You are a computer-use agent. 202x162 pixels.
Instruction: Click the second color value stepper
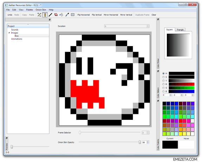click(182, 95)
